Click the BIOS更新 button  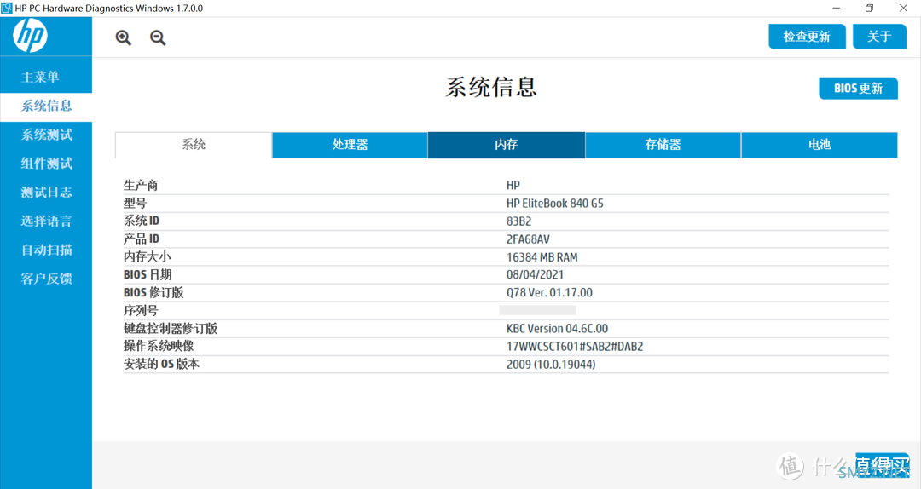tap(858, 89)
